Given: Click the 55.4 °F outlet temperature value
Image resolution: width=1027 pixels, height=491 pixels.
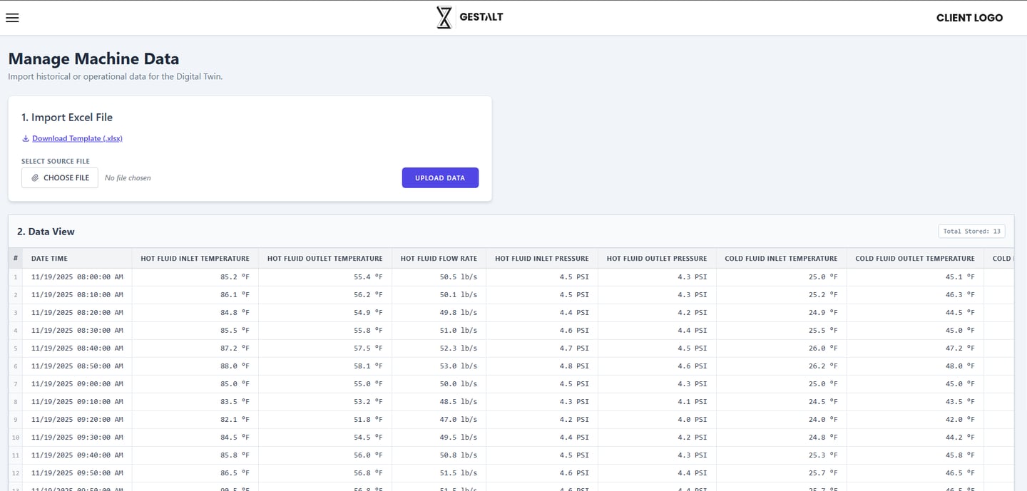Looking at the screenshot, I should click(x=368, y=276).
